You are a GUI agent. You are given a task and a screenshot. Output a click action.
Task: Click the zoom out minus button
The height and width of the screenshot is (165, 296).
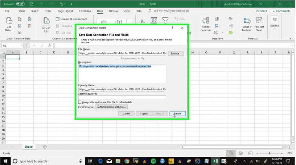257,153
